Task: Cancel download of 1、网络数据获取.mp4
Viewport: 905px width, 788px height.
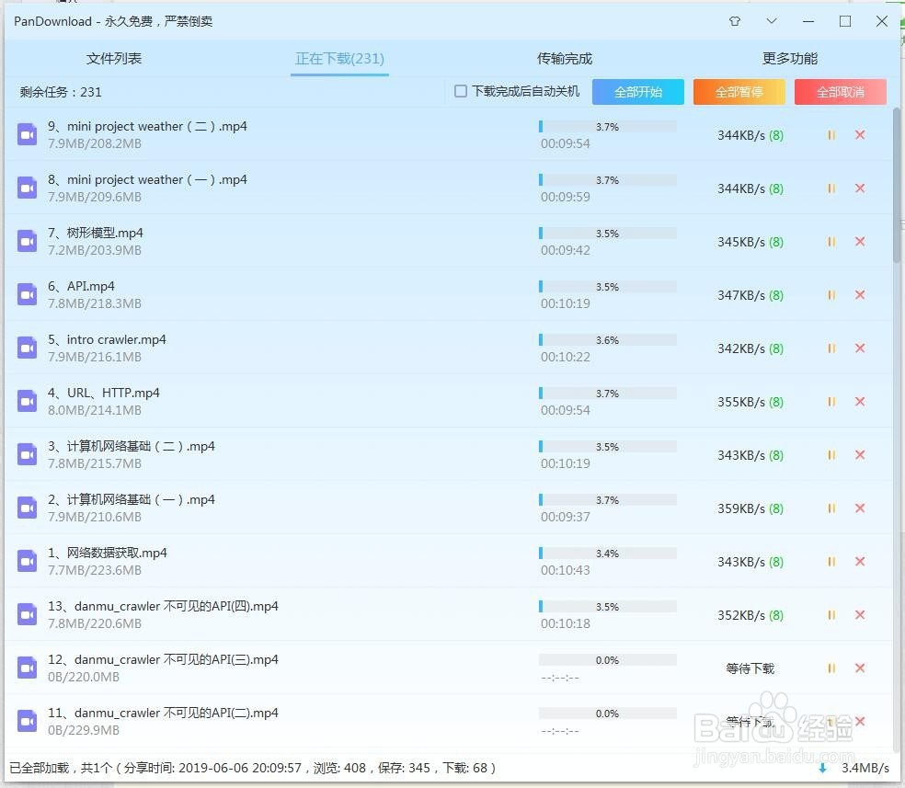Action: 860,561
